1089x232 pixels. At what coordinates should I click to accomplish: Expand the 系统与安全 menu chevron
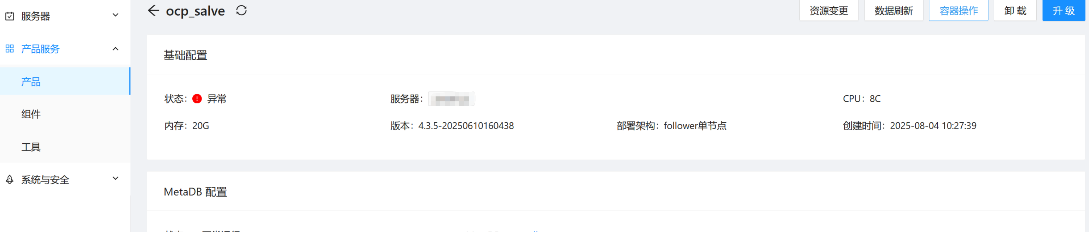(x=115, y=179)
